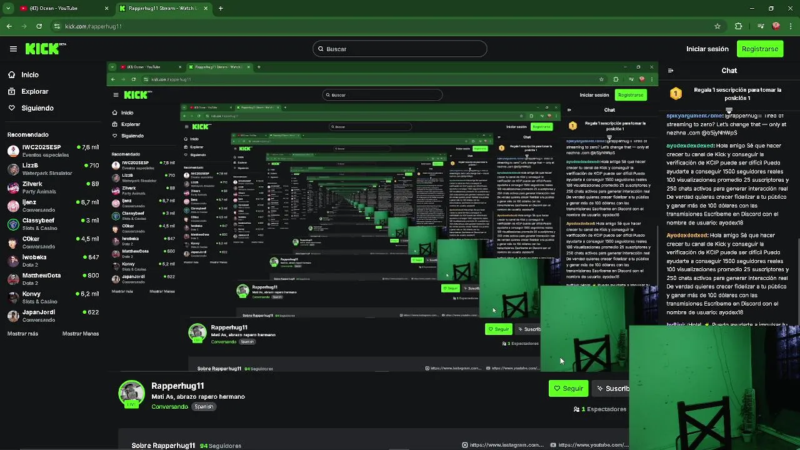Click the largest Rapperhug11 streamer avatar
The width and height of the screenshot is (800, 450).
(131, 394)
